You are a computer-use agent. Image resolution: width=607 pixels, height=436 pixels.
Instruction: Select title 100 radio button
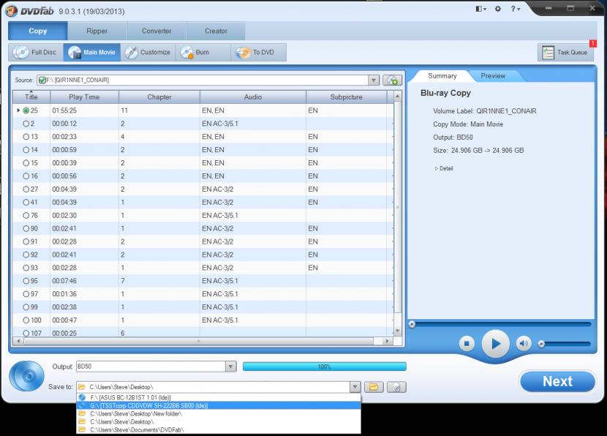26,320
